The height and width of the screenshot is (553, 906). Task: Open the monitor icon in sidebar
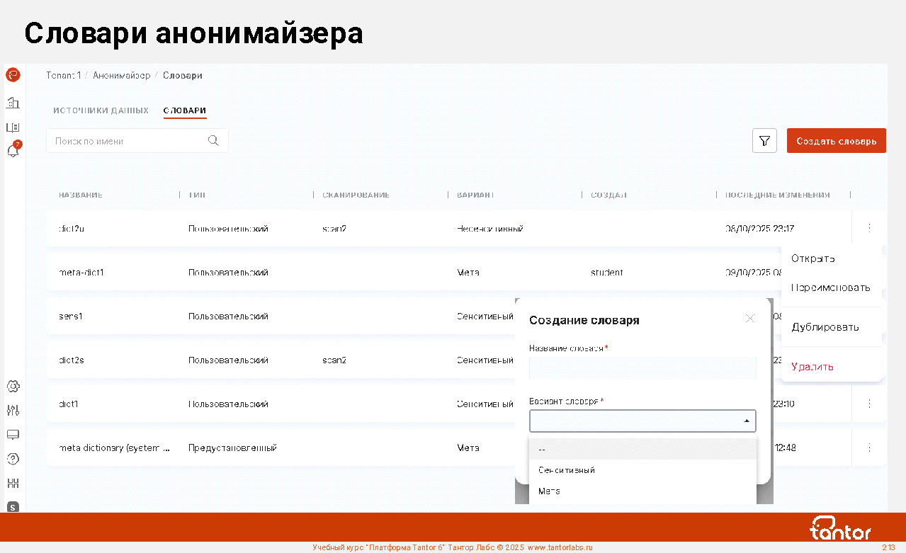13,435
